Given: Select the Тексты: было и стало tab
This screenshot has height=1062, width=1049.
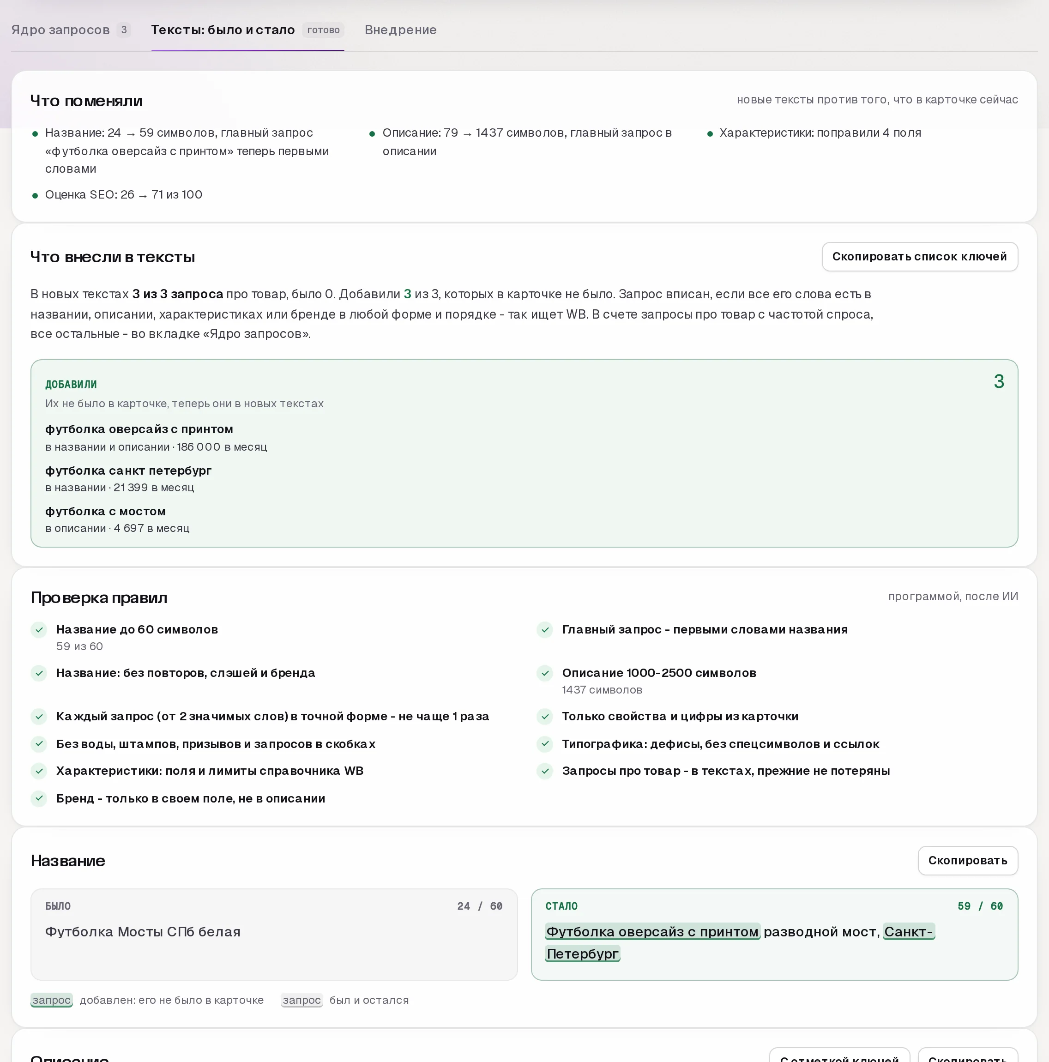Looking at the screenshot, I should (x=247, y=30).
